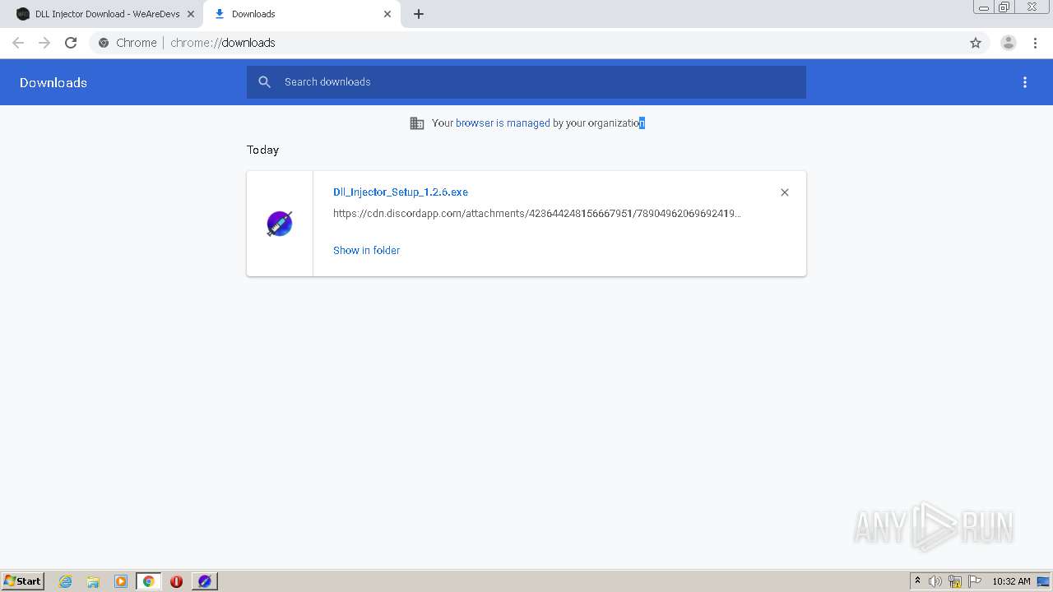Remove Dll_Injector_Setup download from list
Image resolution: width=1053 pixels, height=592 pixels.
[x=785, y=192]
